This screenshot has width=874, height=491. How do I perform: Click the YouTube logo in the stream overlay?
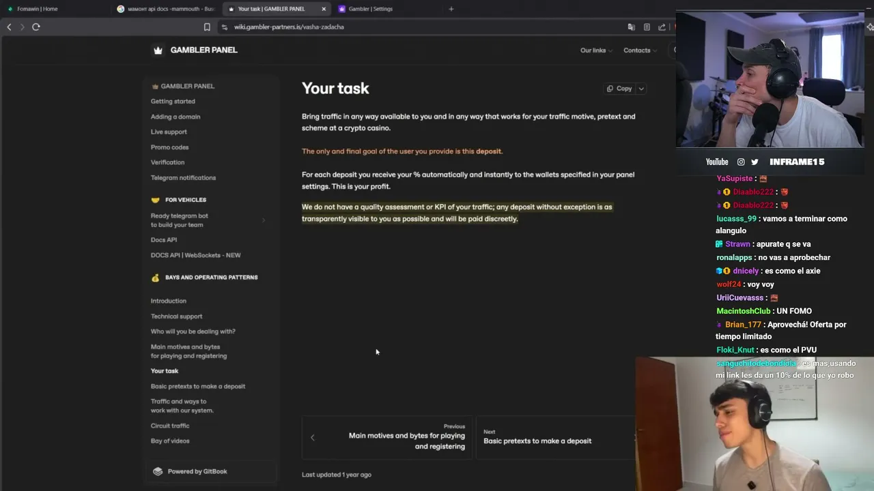(x=717, y=162)
